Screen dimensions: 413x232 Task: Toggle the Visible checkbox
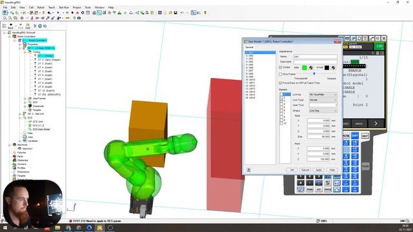(281, 67)
